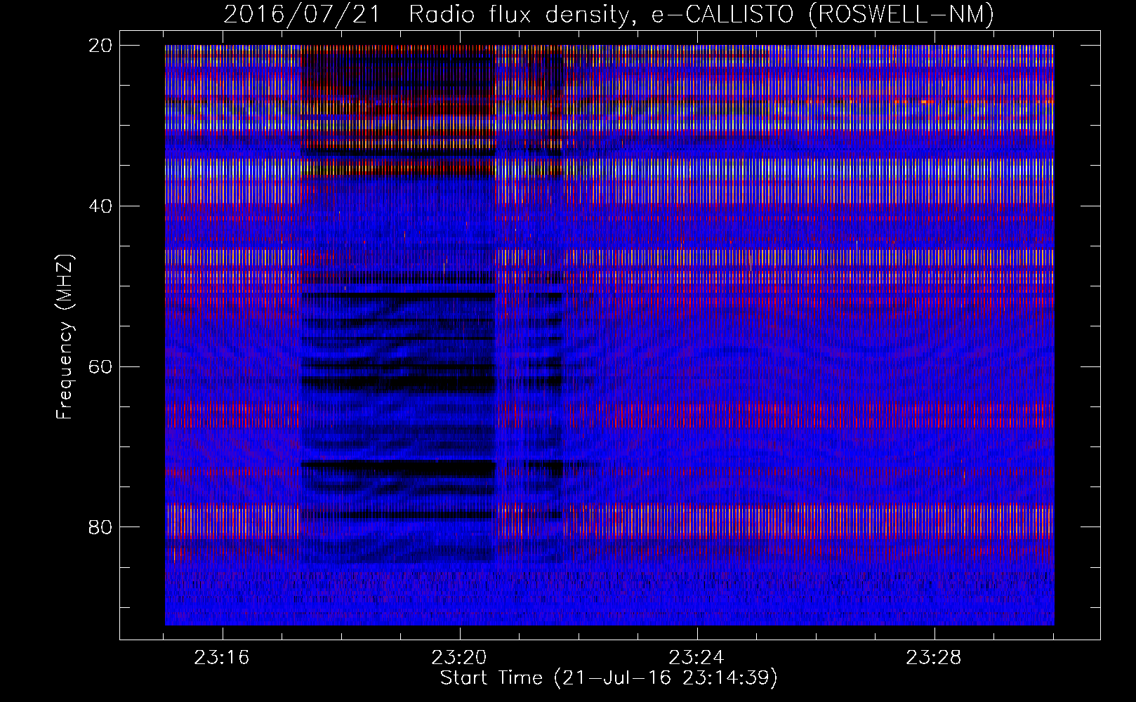Click the 2016/07/21 date in the title
The width and height of the screenshot is (1136, 702).
(302, 14)
